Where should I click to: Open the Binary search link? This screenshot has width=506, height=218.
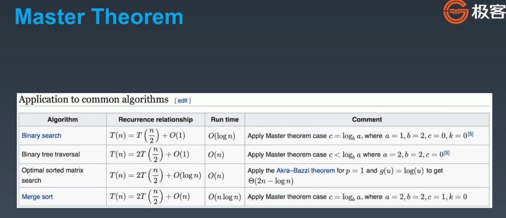41,136
